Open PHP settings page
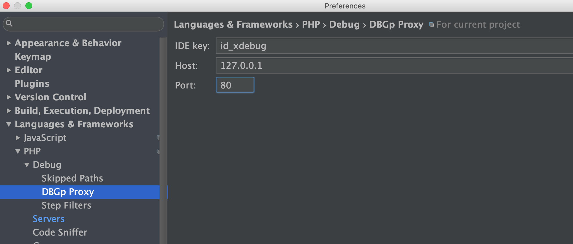The image size is (573, 244). pyautogui.click(x=32, y=151)
